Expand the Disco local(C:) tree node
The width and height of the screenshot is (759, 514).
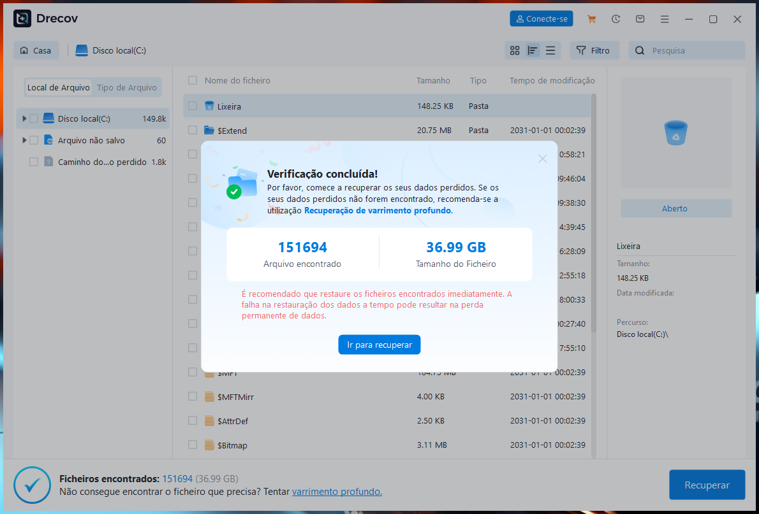(x=24, y=118)
